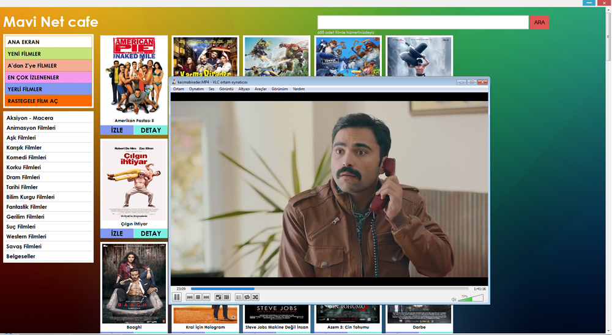This screenshot has width=612, height=335.
Task: Select Savaş Filmleri category
Action: pos(48,246)
